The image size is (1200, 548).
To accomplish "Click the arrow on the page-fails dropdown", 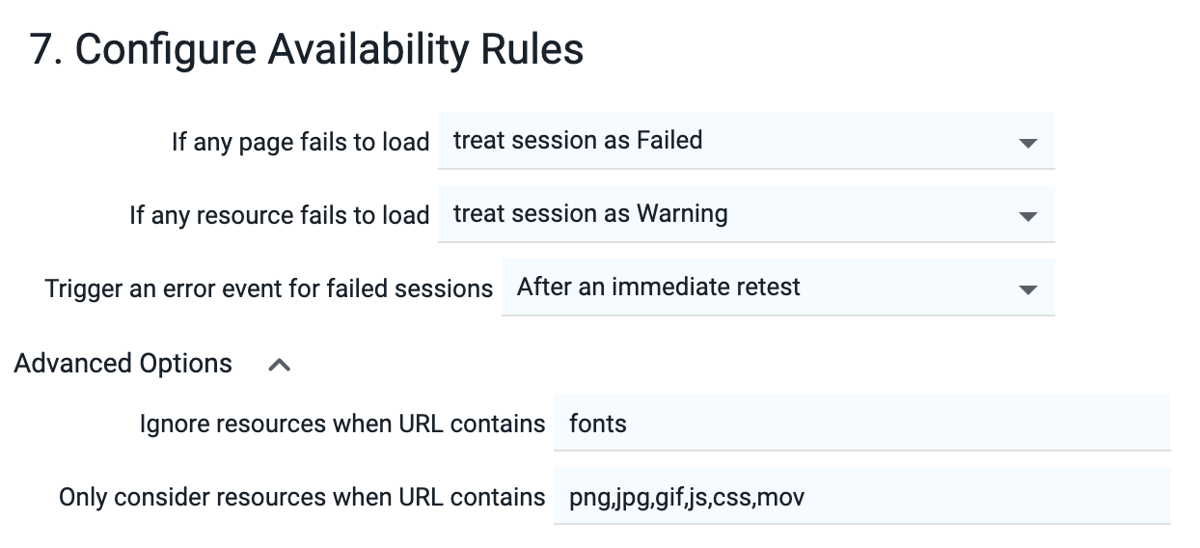I will 1027,143.
